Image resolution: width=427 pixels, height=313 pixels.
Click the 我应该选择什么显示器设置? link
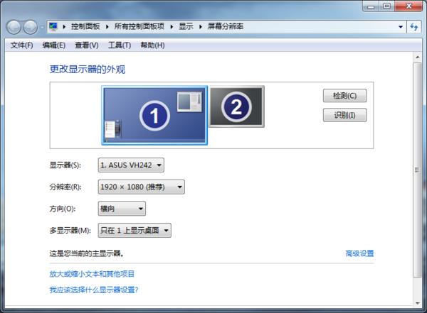[x=94, y=290]
